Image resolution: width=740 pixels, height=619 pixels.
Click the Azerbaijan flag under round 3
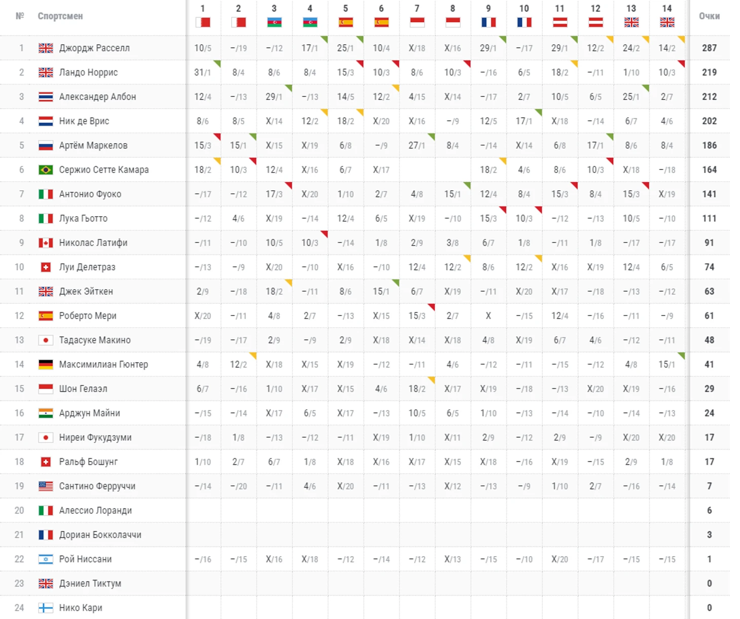[x=274, y=22]
